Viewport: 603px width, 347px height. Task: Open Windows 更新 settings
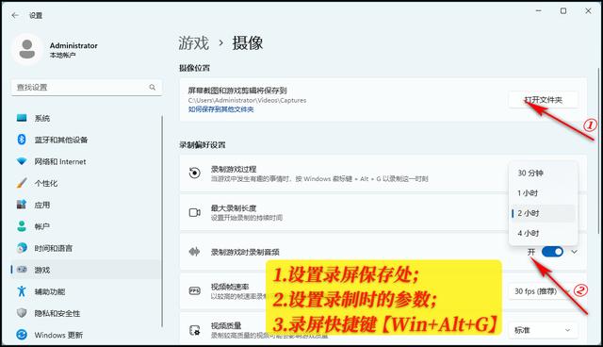click(87, 335)
